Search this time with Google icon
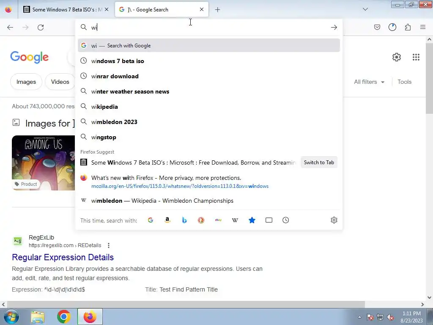The height and width of the screenshot is (325, 433). [151, 220]
